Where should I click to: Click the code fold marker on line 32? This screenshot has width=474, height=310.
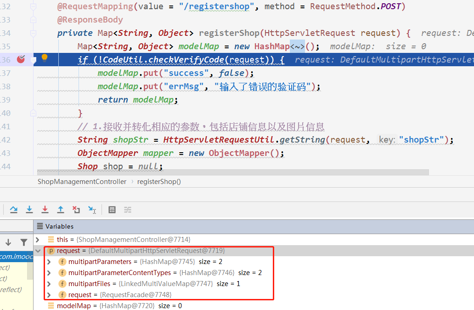pyautogui.click(x=33, y=6)
